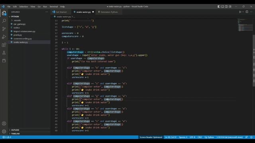The width and height of the screenshot is (255, 143).
Task: Open the Testing flask icon view
Action: click(x=4, y=53)
